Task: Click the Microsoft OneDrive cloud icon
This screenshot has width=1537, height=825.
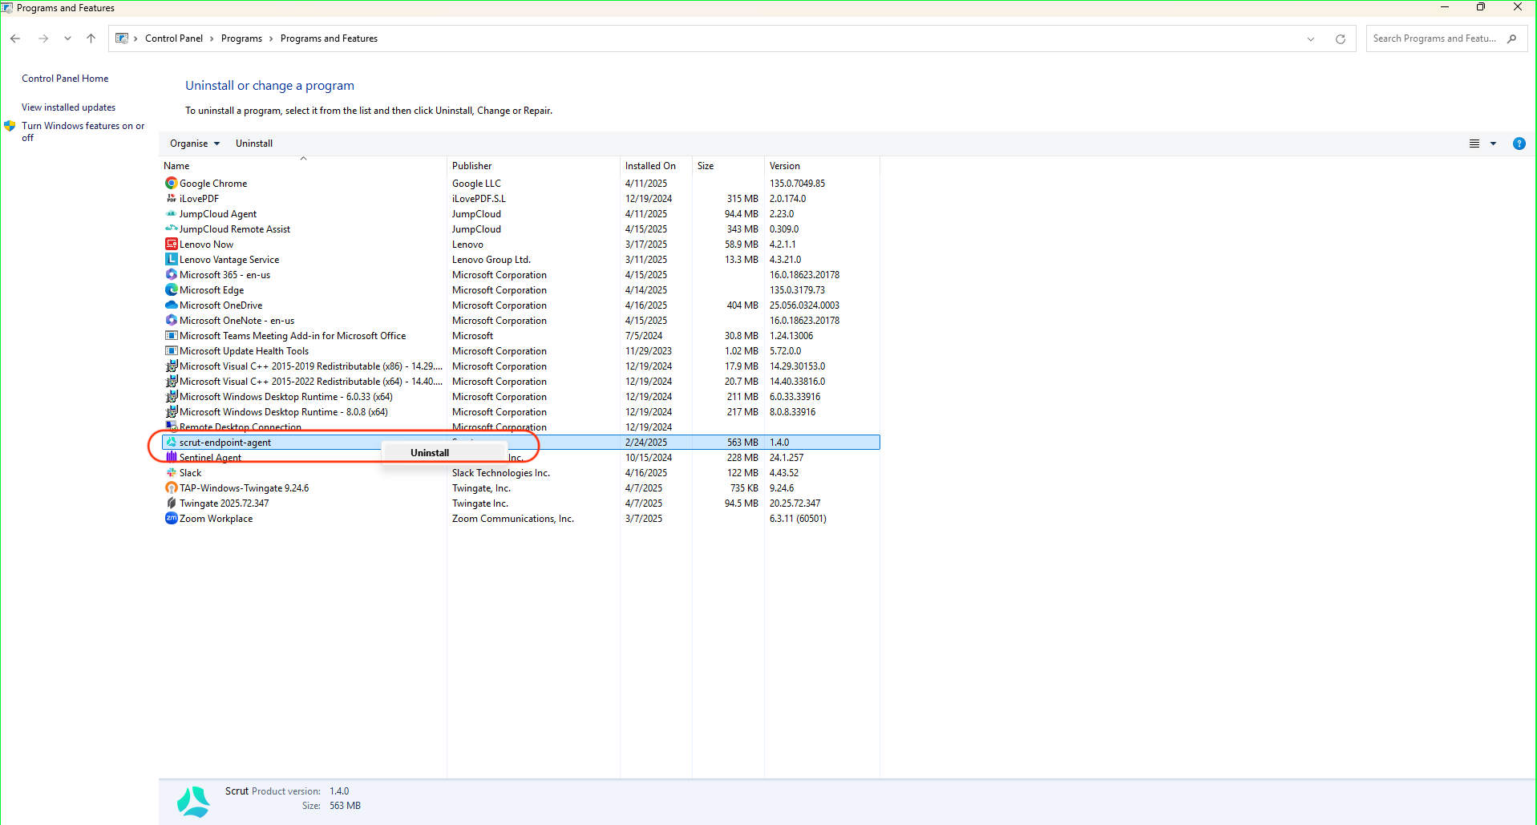Action: click(x=171, y=305)
